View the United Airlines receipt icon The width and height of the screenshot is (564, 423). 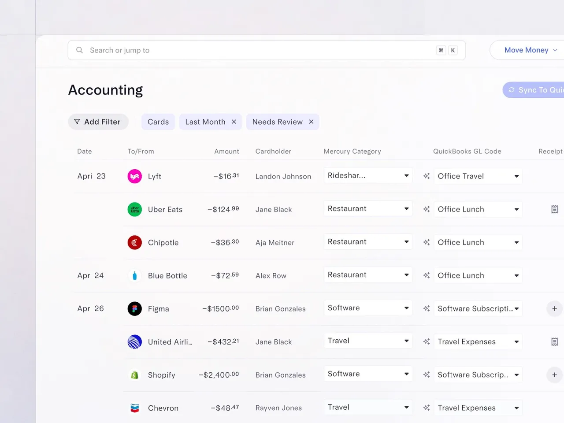pos(554,341)
